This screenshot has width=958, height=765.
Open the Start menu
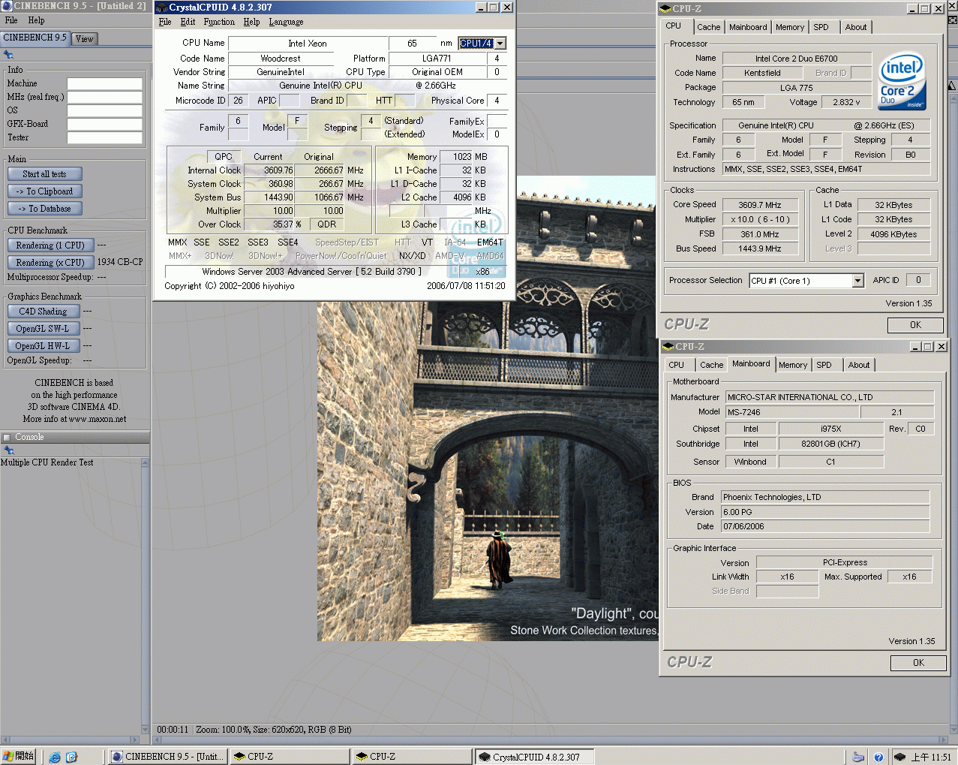19,756
